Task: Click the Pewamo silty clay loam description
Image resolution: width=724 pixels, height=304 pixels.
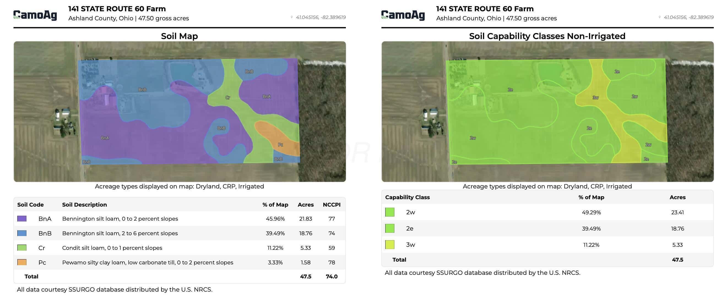Action: click(148, 262)
